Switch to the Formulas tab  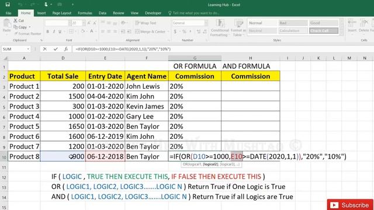click(85, 13)
